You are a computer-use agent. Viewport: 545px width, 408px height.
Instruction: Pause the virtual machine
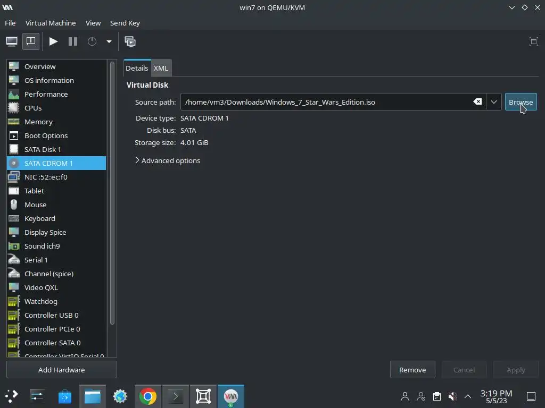point(72,41)
